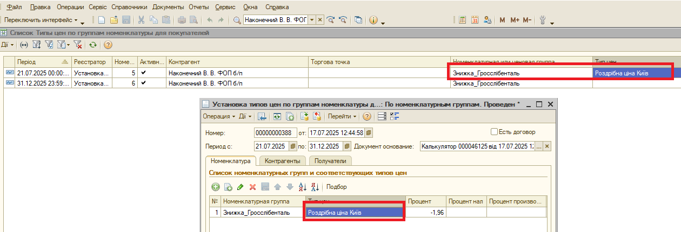Image resolution: width=681 pixels, height=232 pixels.
Task: Click the sort ascending A-Я icon
Action: [x=303, y=187]
